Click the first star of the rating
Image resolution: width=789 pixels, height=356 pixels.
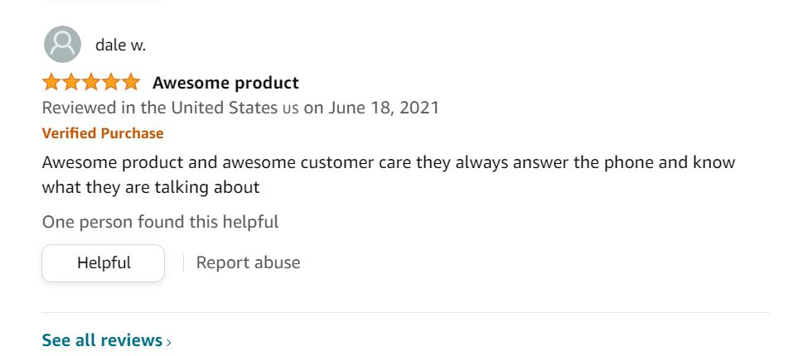click(51, 83)
